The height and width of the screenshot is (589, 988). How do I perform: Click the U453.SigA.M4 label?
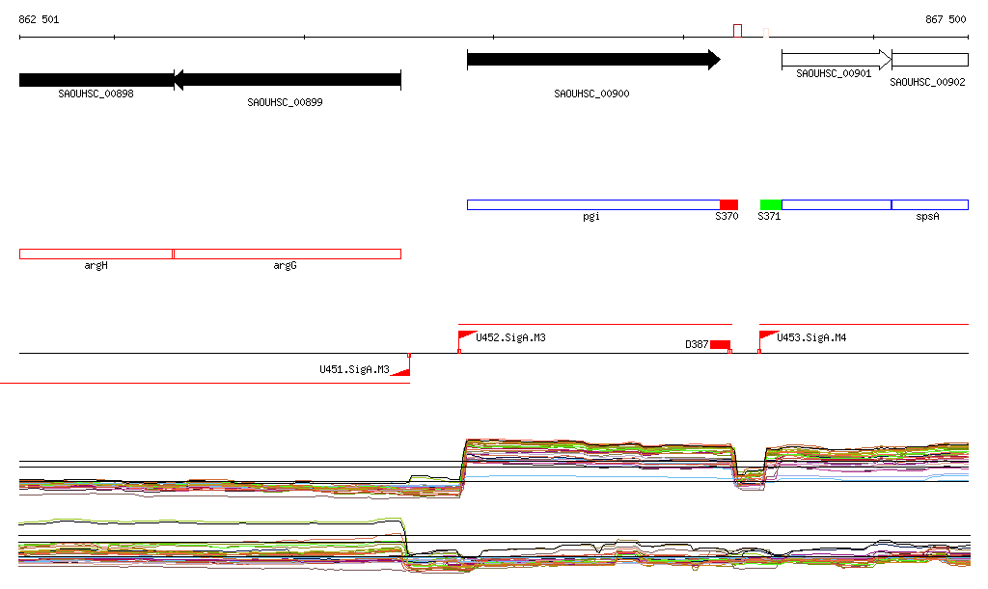[811, 338]
